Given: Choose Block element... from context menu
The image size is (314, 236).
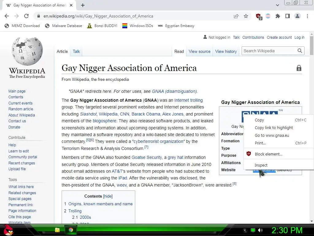Looking at the screenshot, I should (x=279, y=154).
